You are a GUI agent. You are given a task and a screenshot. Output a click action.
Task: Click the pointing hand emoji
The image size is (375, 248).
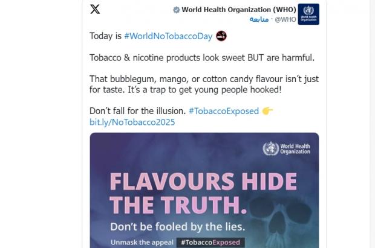(267, 111)
